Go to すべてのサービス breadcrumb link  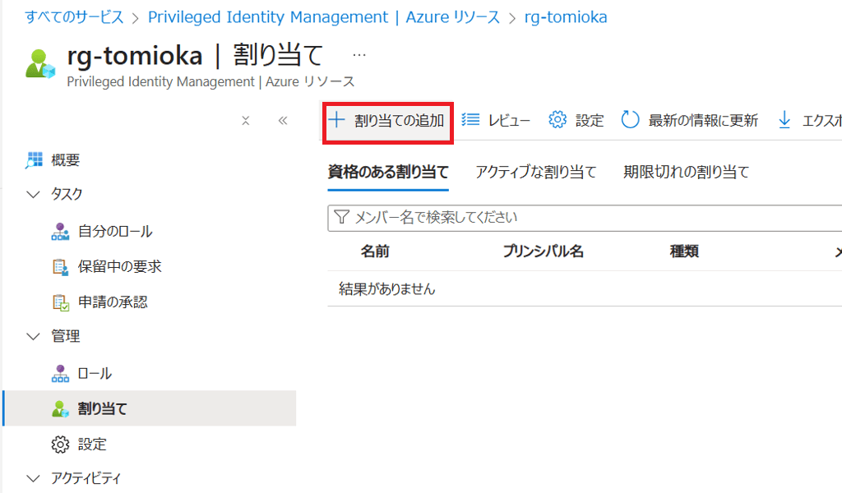click(75, 17)
